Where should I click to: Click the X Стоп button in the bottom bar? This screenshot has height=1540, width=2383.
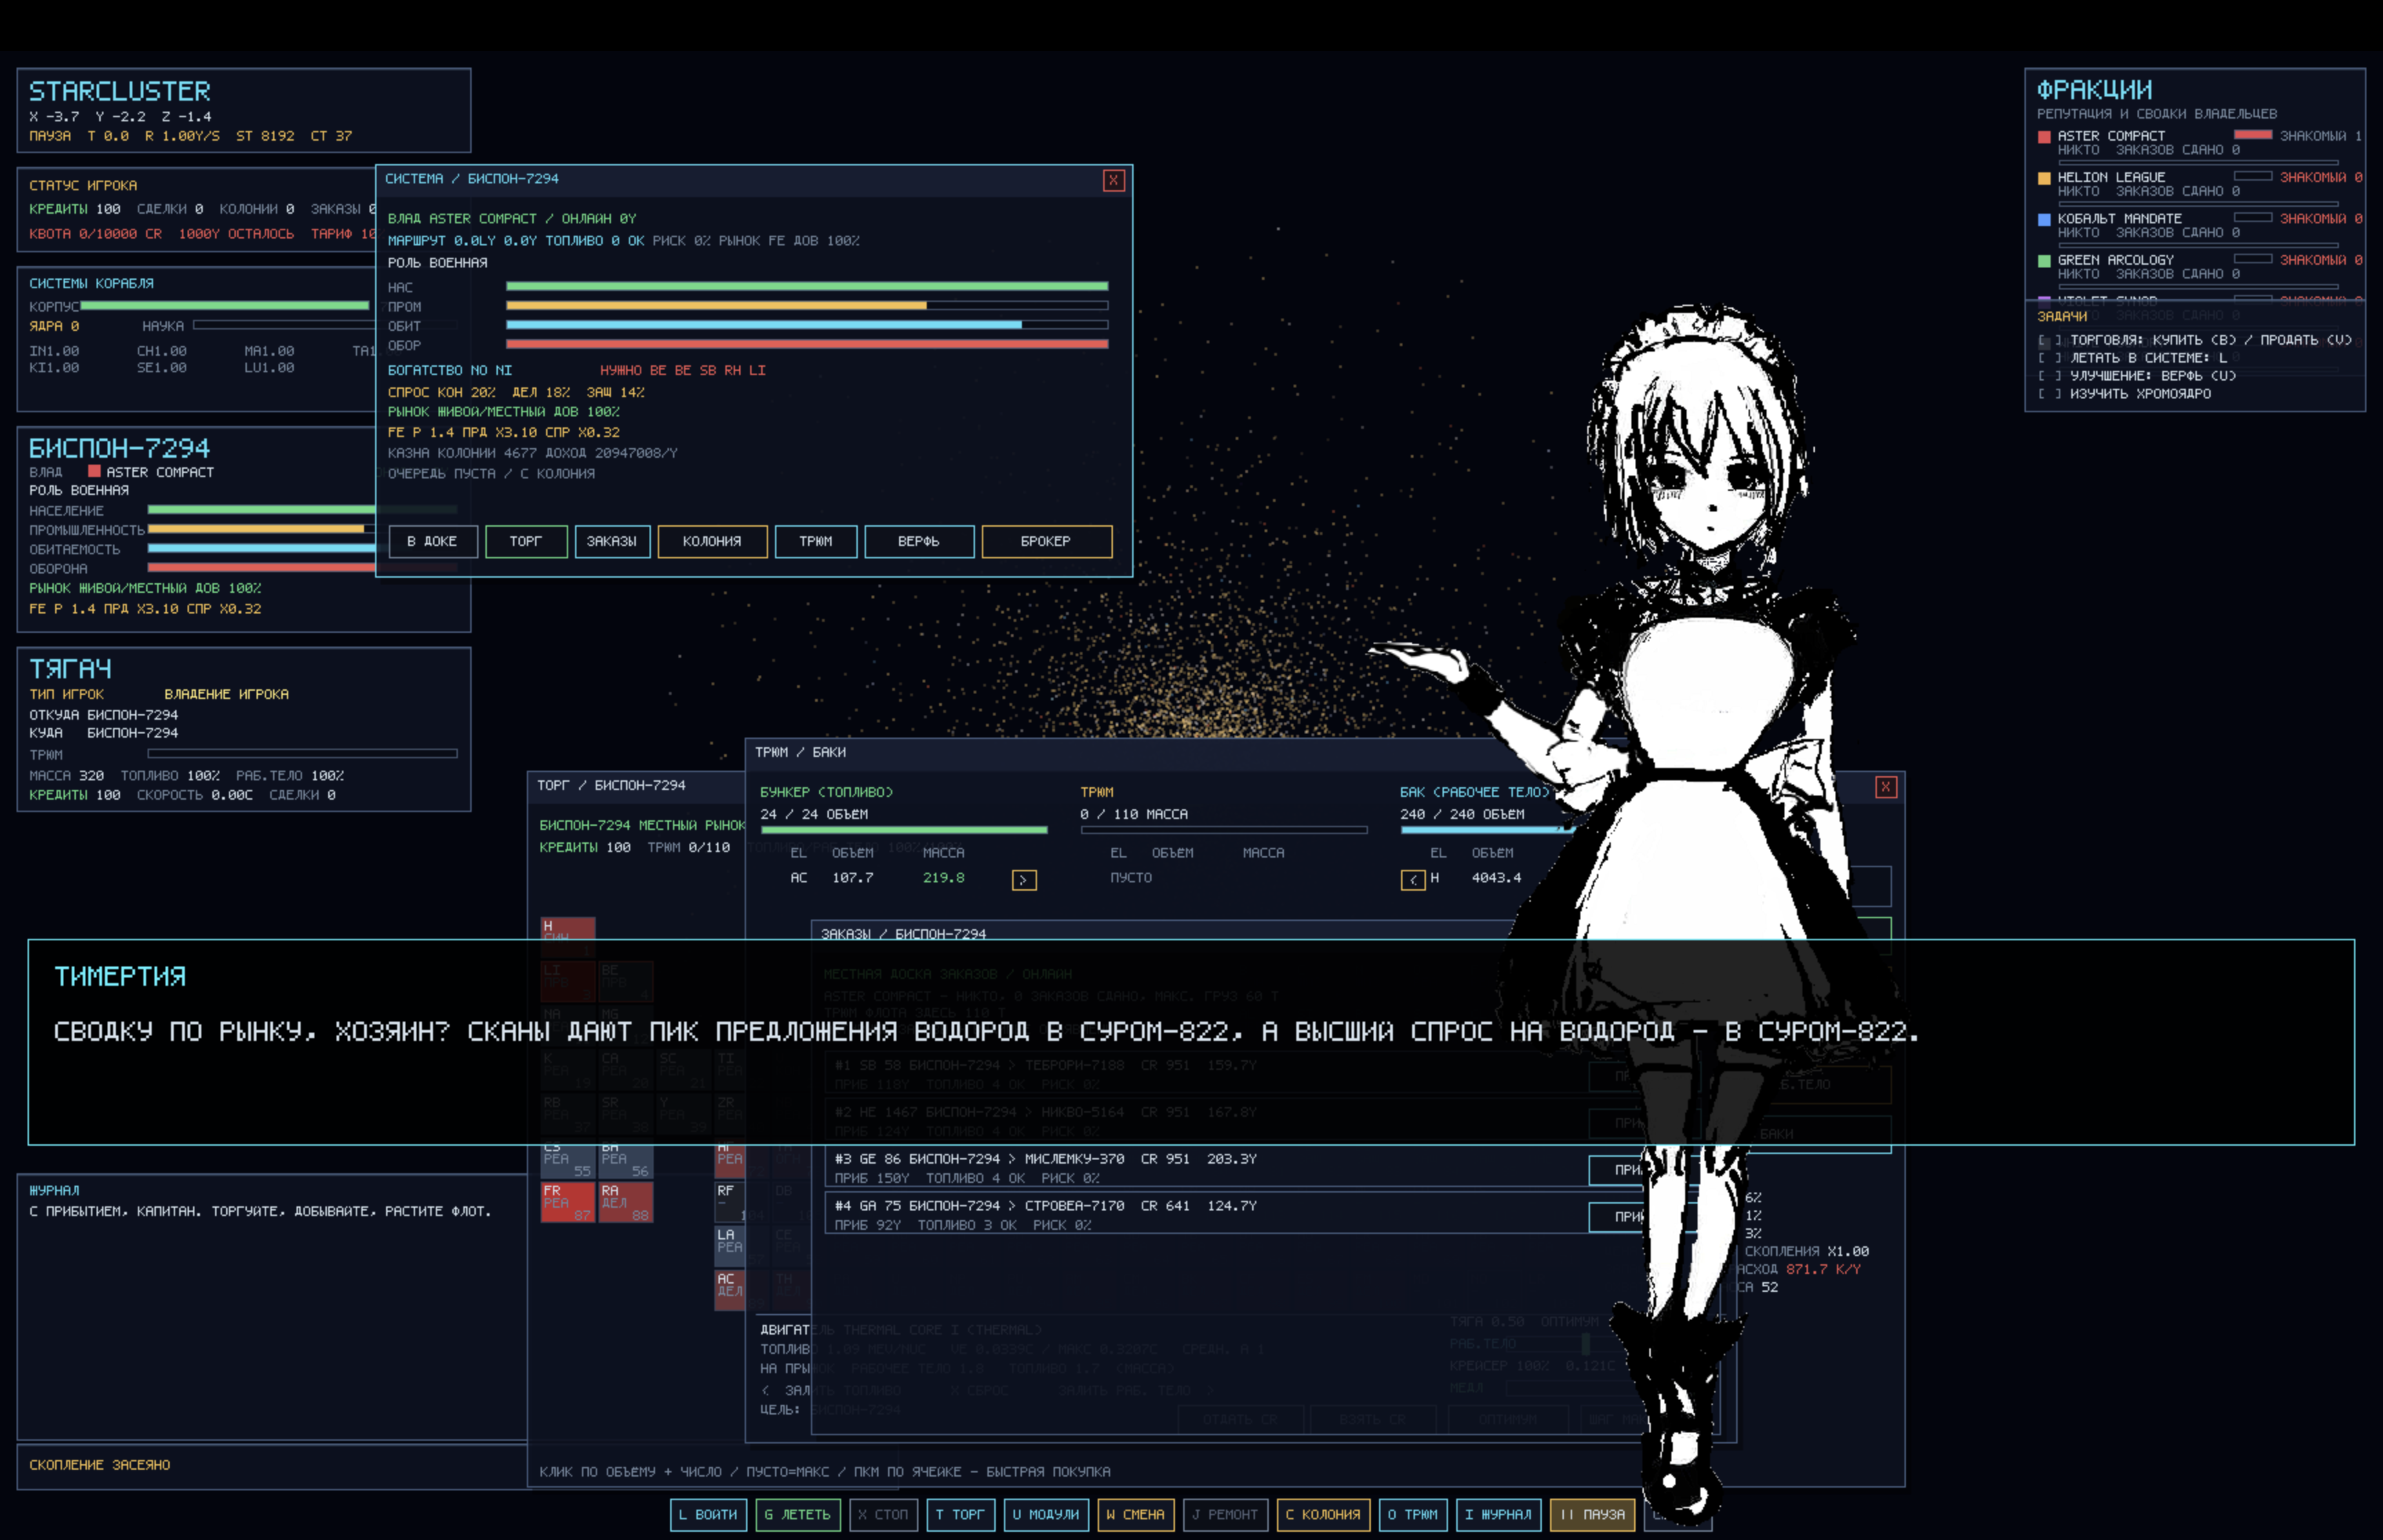click(x=884, y=1515)
